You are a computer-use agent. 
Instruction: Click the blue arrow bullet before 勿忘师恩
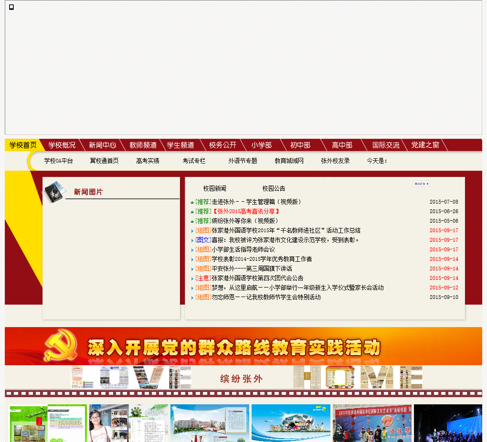click(192, 298)
